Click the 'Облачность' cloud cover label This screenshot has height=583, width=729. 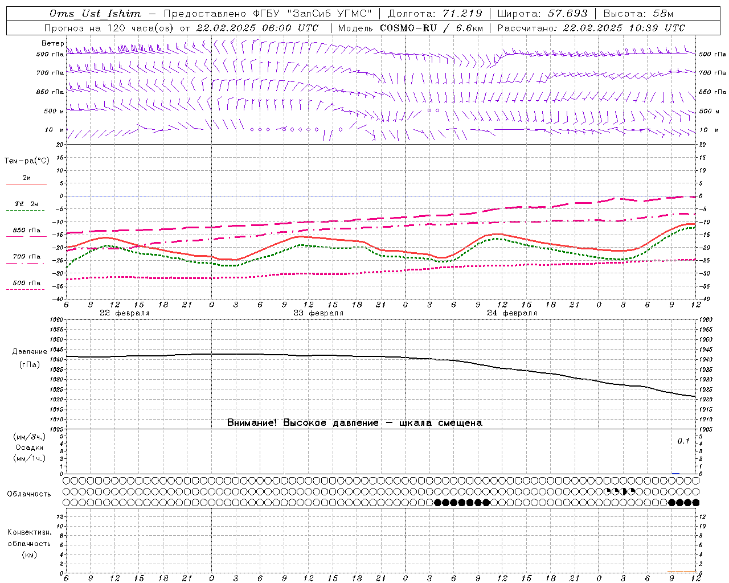coord(29,494)
